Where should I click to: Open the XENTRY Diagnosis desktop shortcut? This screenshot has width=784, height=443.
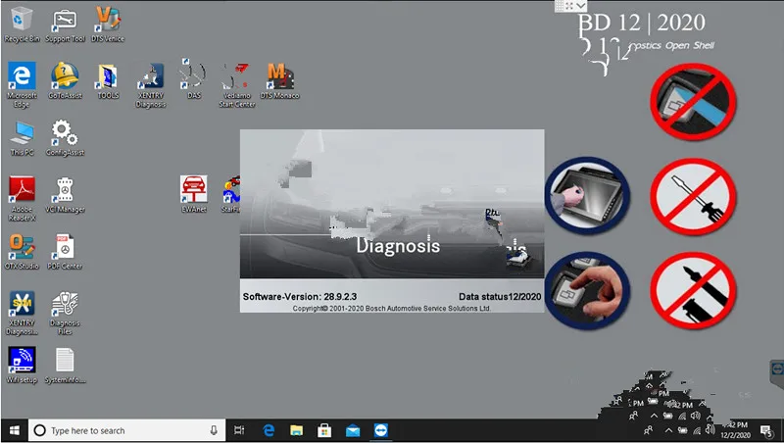(150, 76)
